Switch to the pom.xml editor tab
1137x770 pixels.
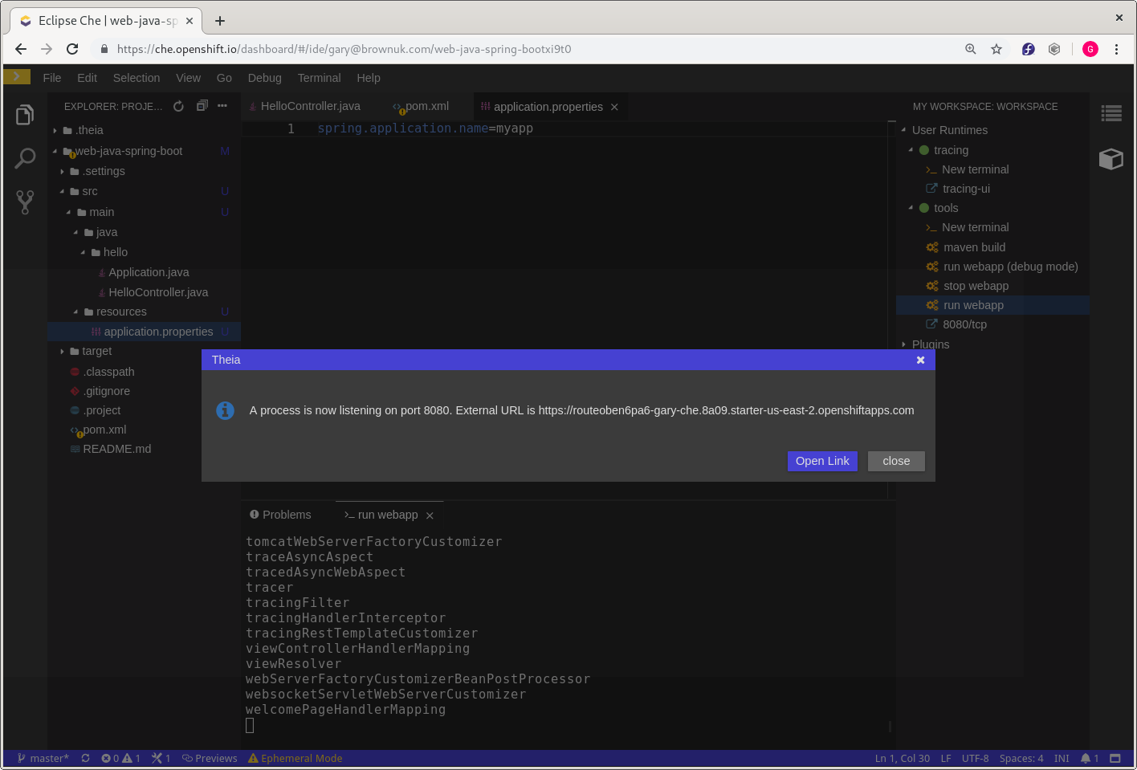427,106
